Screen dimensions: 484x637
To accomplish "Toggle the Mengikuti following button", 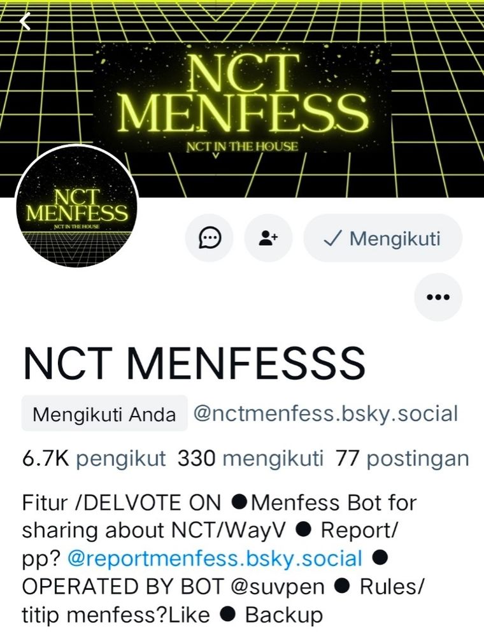I will (383, 238).
